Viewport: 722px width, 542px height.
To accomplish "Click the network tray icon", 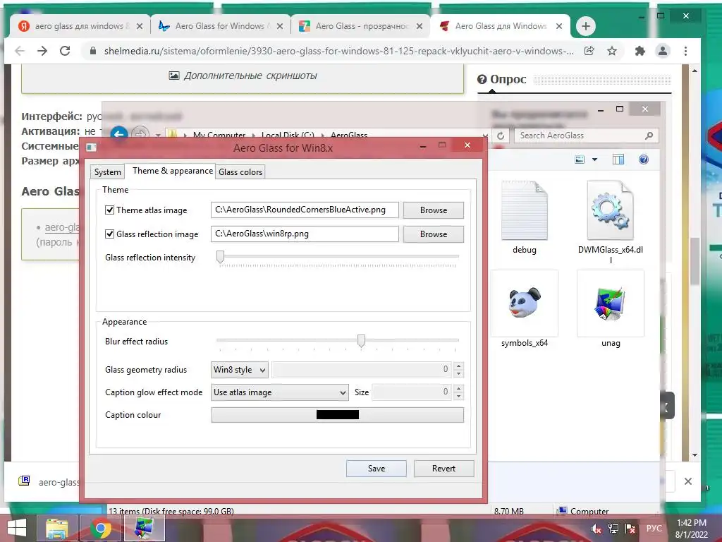I will pyautogui.click(x=613, y=529).
